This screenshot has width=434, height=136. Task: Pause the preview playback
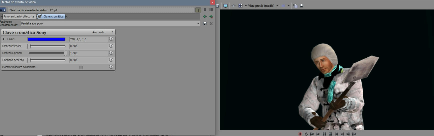324,134
